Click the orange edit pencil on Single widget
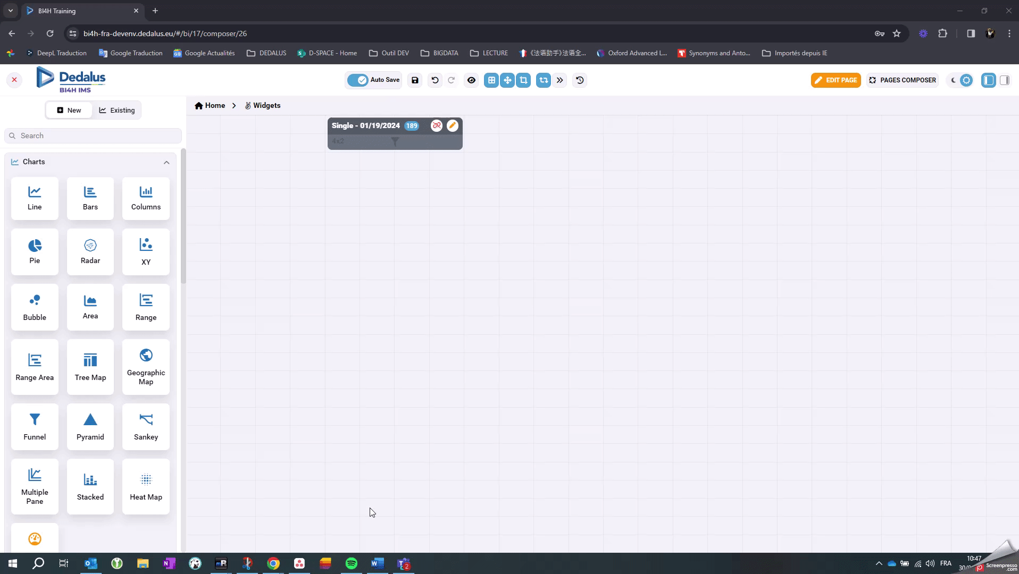The image size is (1019, 574). coord(453,125)
